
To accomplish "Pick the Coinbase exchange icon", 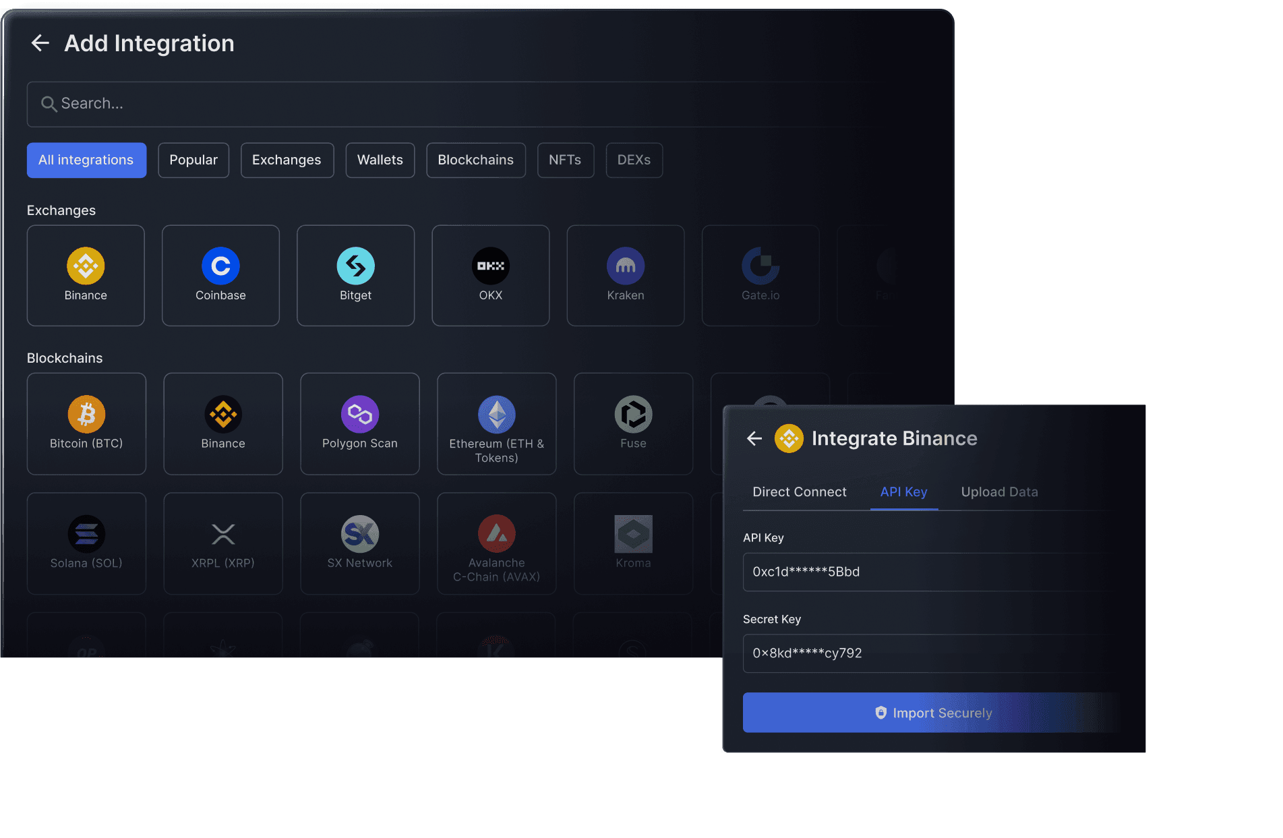I will coord(220,266).
